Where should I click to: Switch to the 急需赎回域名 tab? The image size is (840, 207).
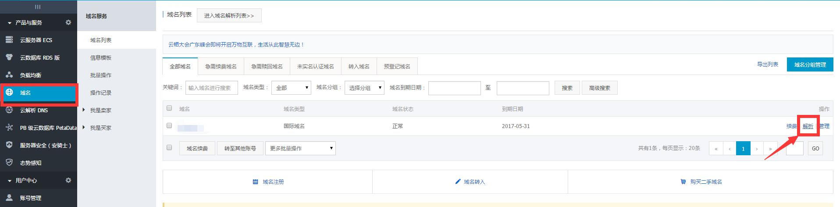coord(267,66)
